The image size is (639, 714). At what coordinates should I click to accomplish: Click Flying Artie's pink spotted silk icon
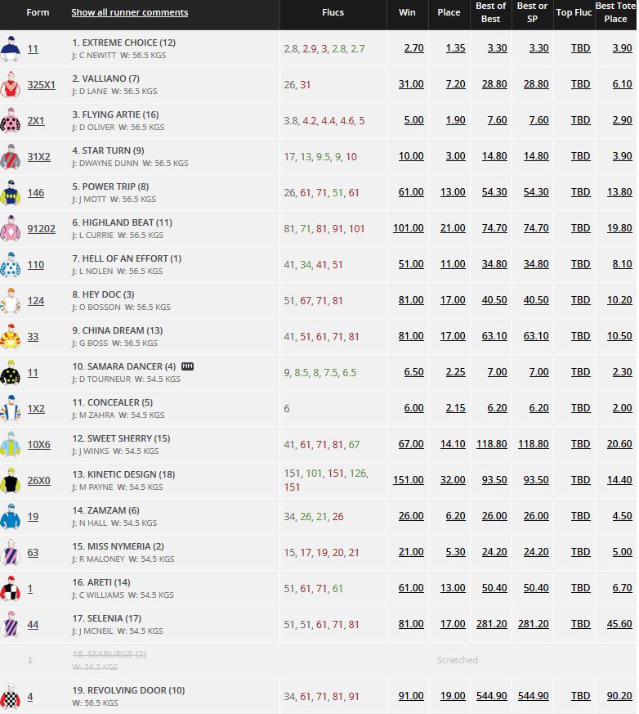10,121
